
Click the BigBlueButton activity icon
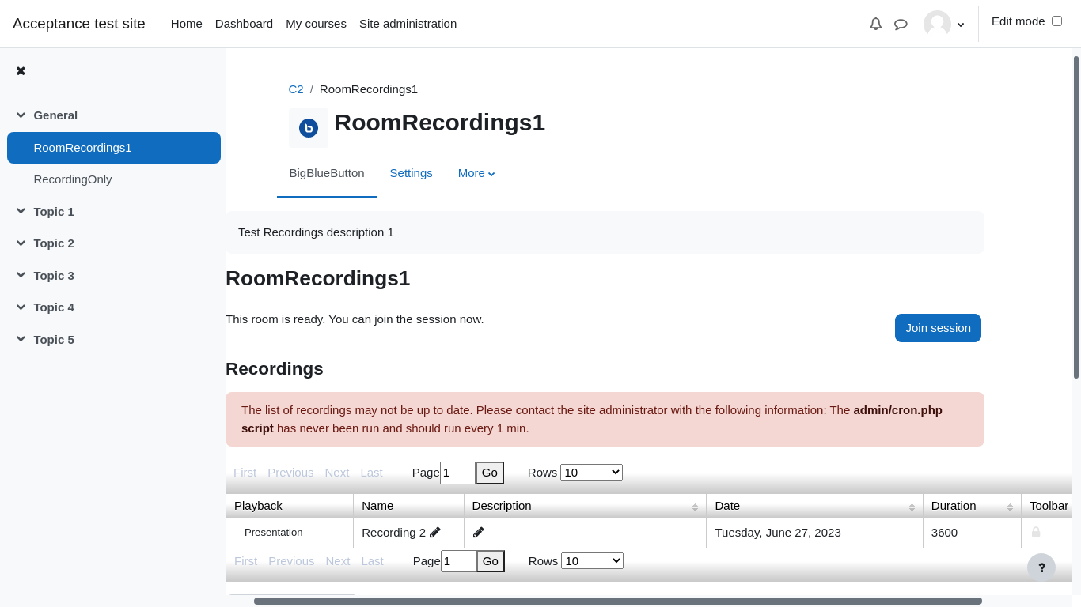tap(309, 128)
